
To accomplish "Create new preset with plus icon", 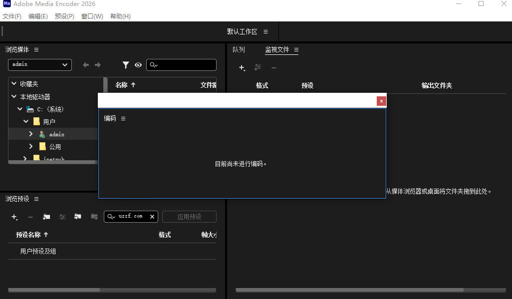I will (14, 217).
